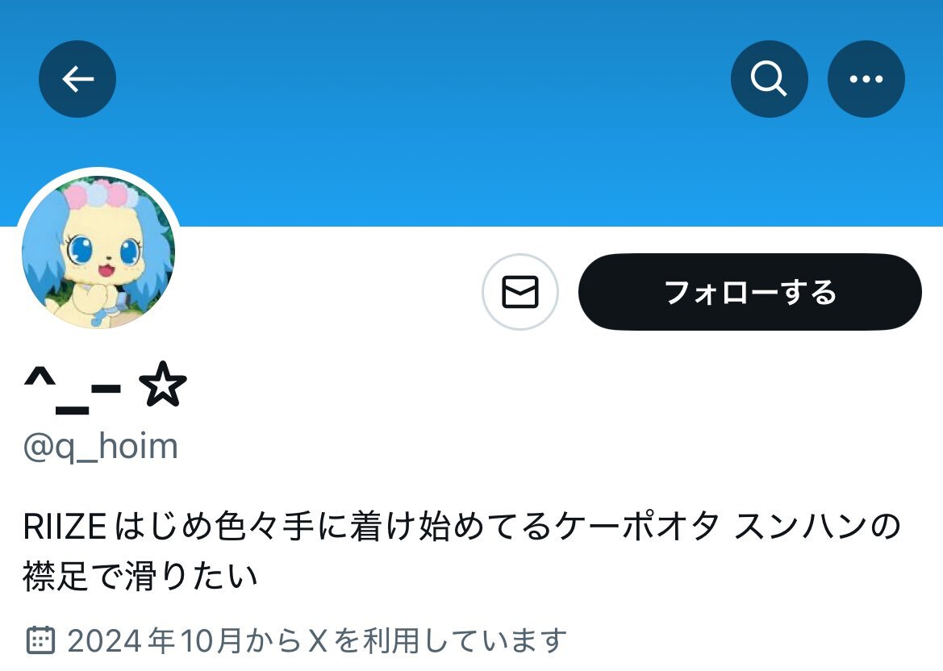Click the word RIIZE in the bio
Screen dimensions: 943x671
point(65,526)
